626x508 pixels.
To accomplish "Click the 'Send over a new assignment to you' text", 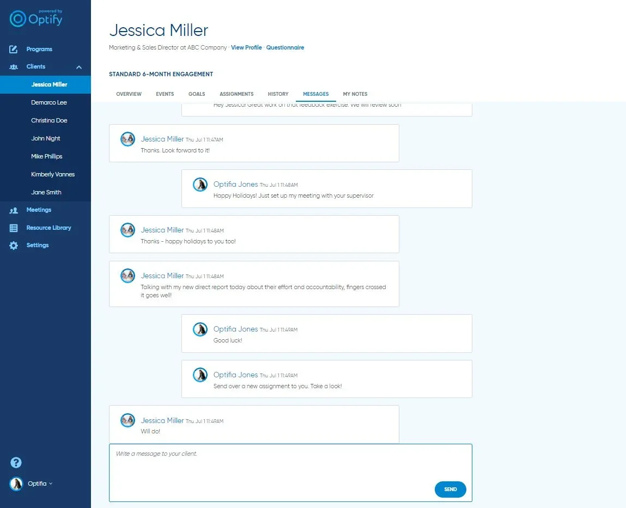I will point(277,386).
